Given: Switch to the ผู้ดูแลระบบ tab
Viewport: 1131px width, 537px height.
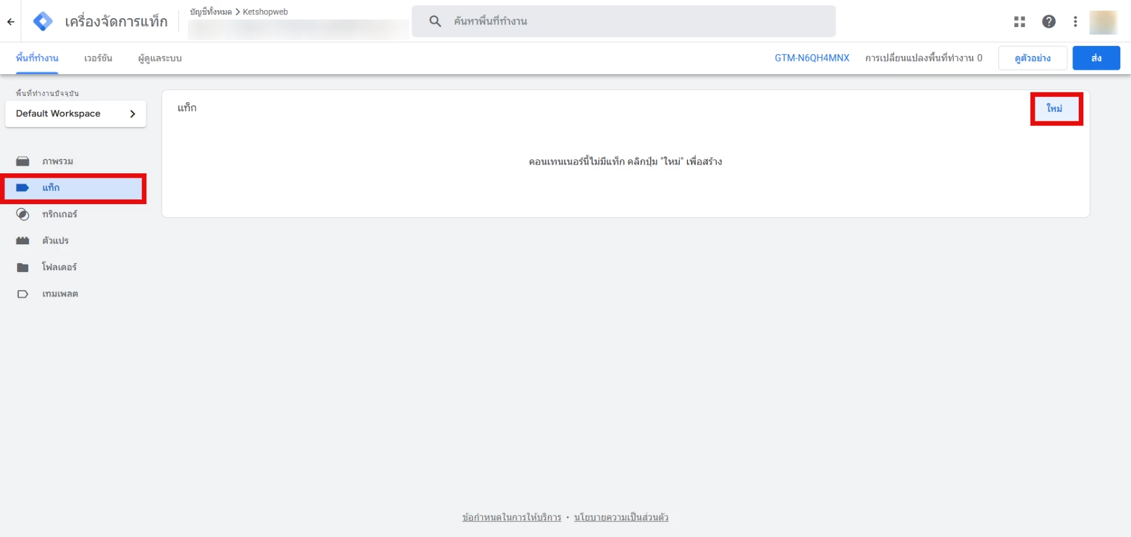Looking at the screenshot, I should tap(160, 58).
